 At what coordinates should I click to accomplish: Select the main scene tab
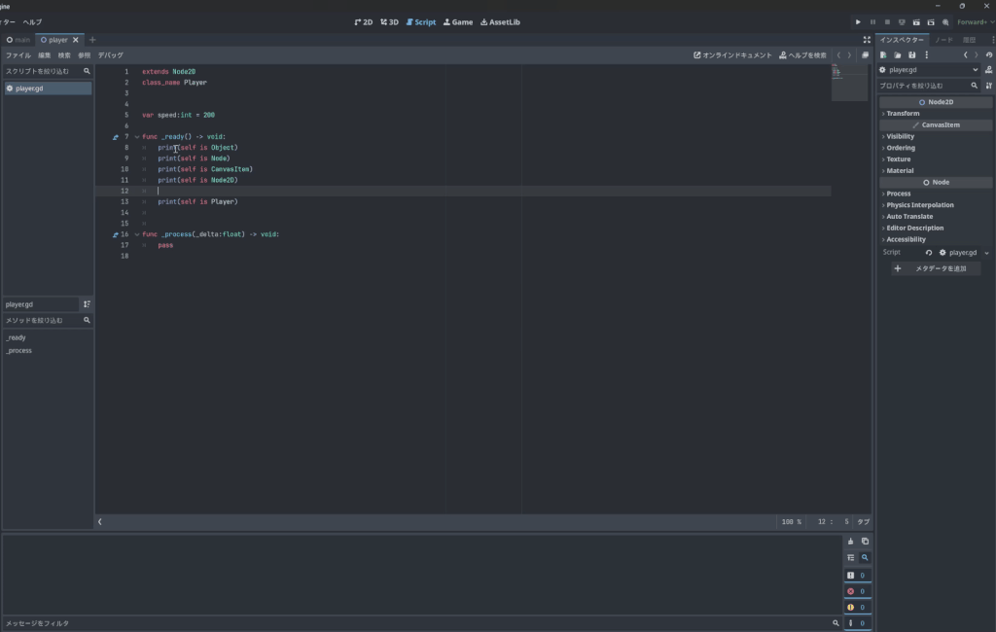coord(18,40)
